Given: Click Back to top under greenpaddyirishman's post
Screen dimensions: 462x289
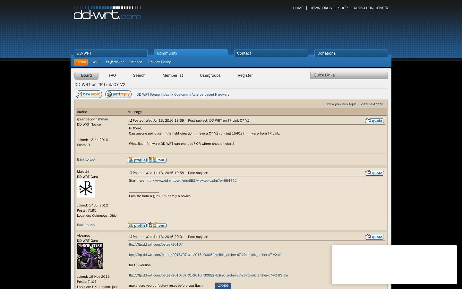Looking at the screenshot, I should click(86, 159).
